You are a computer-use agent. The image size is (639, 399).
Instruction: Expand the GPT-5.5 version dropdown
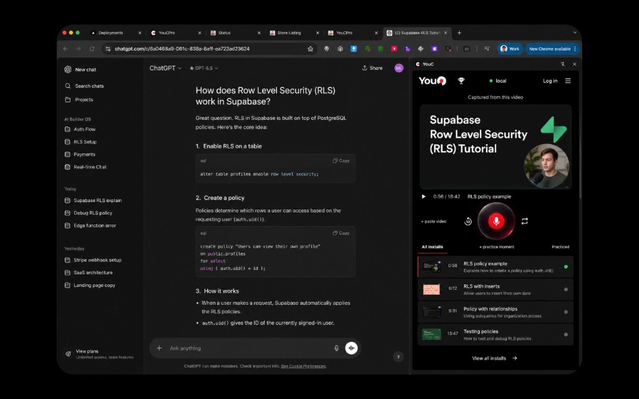click(x=204, y=68)
